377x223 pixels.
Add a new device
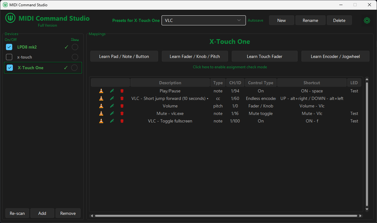pos(42,213)
